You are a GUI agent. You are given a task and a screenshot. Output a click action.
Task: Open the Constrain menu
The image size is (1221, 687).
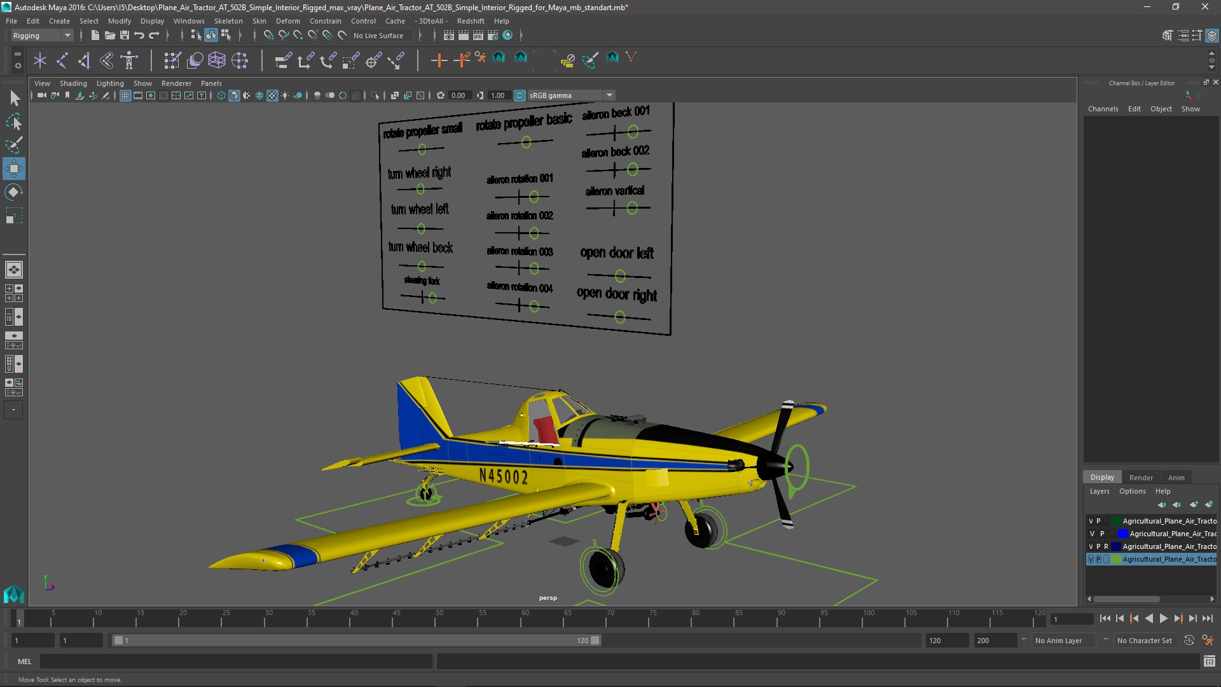pos(326,21)
